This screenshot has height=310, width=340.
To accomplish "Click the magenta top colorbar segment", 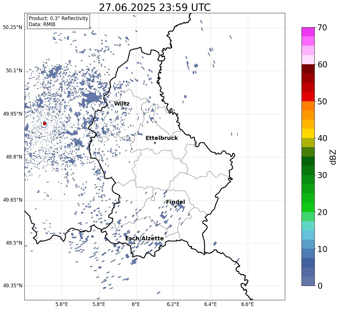I will pyautogui.click(x=308, y=32).
